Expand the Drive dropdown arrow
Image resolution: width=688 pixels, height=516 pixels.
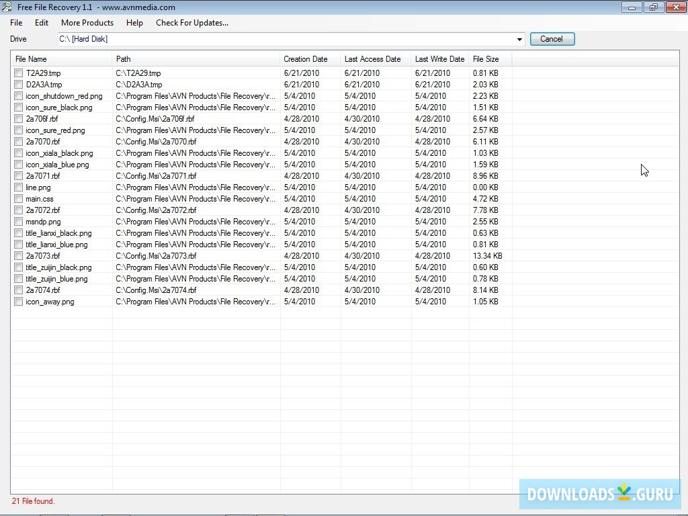tap(519, 40)
